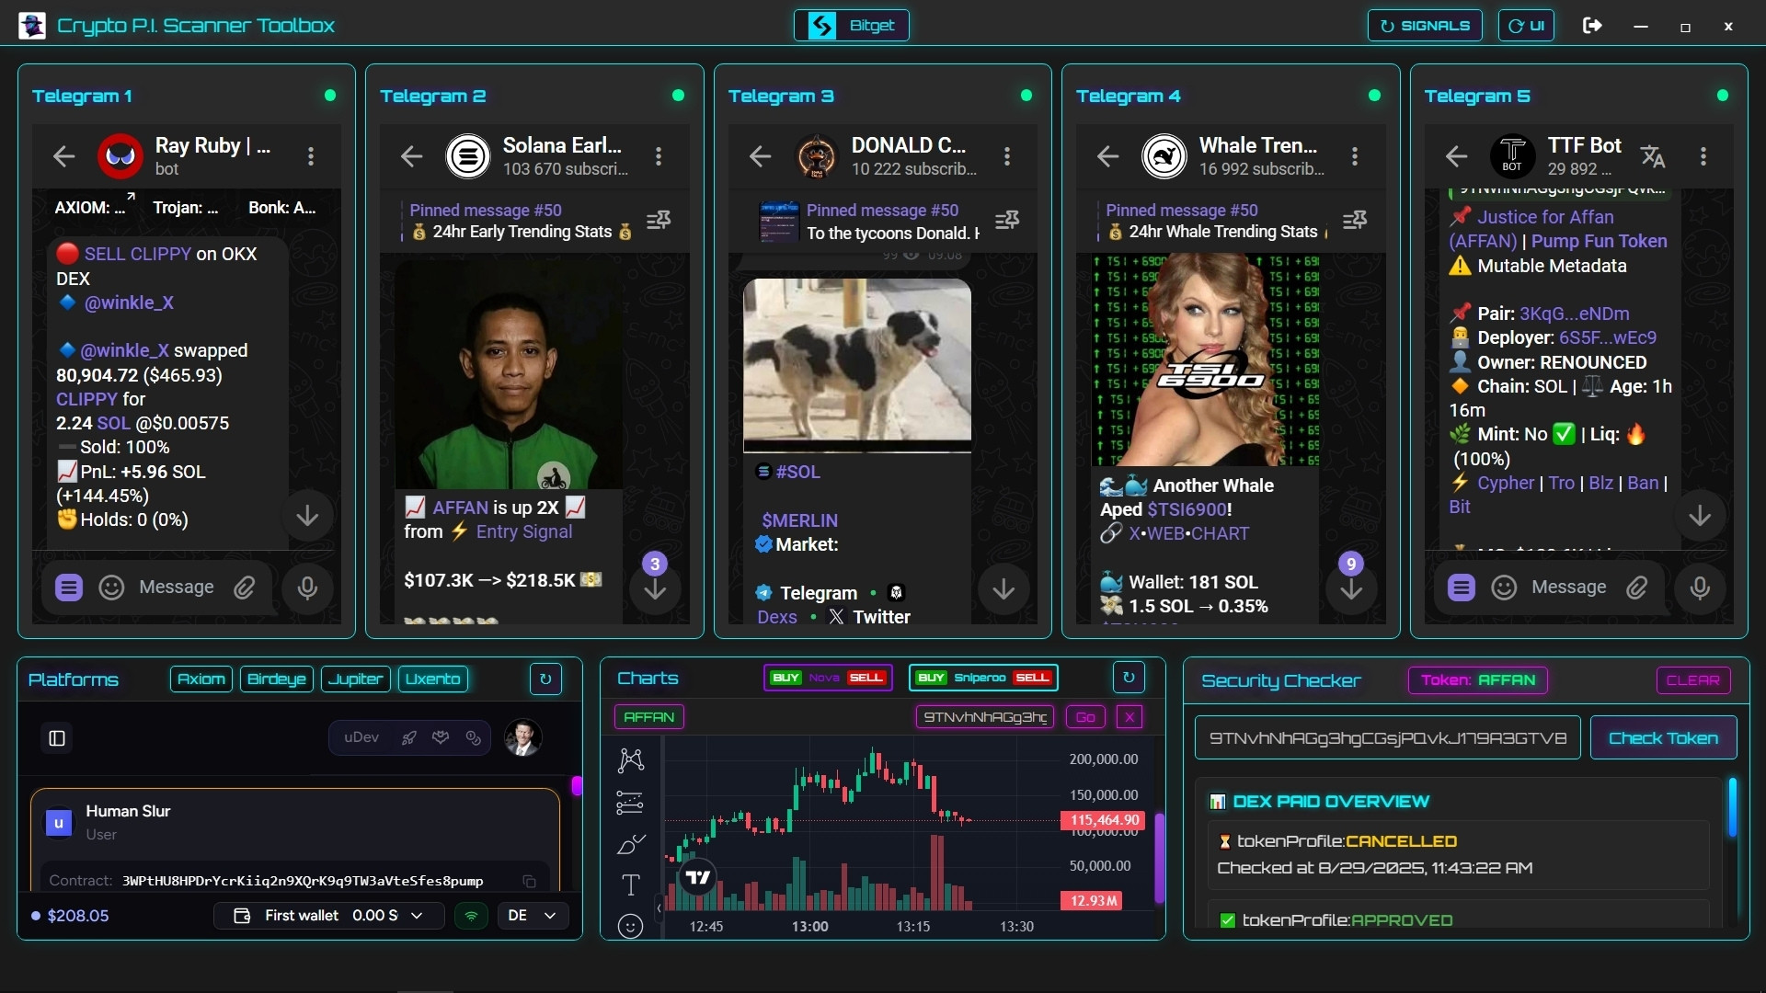Close the AFFAN chart with X
The height and width of the screenshot is (993, 1766).
click(x=1130, y=717)
